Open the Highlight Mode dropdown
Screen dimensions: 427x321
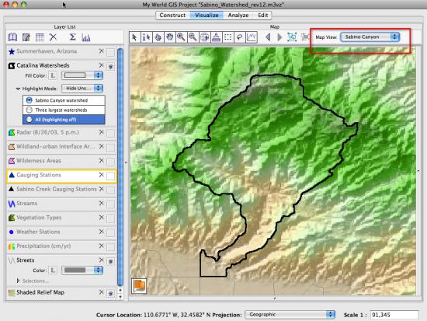82,89
